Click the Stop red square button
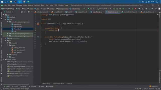Viewport: 161px width, 90px height. point(136,9)
